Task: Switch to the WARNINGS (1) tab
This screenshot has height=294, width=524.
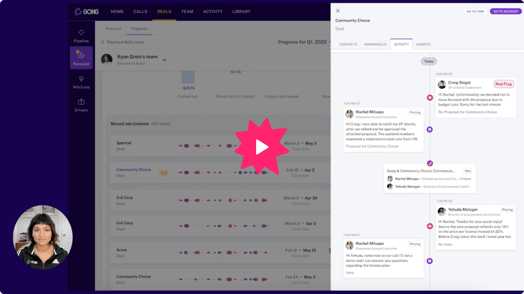Action: coord(375,45)
